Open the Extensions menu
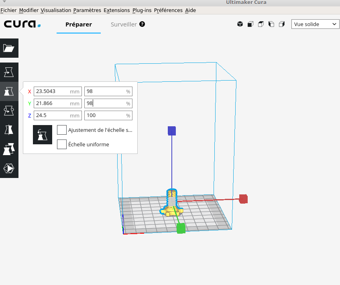The image size is (340, 285). 117,10
